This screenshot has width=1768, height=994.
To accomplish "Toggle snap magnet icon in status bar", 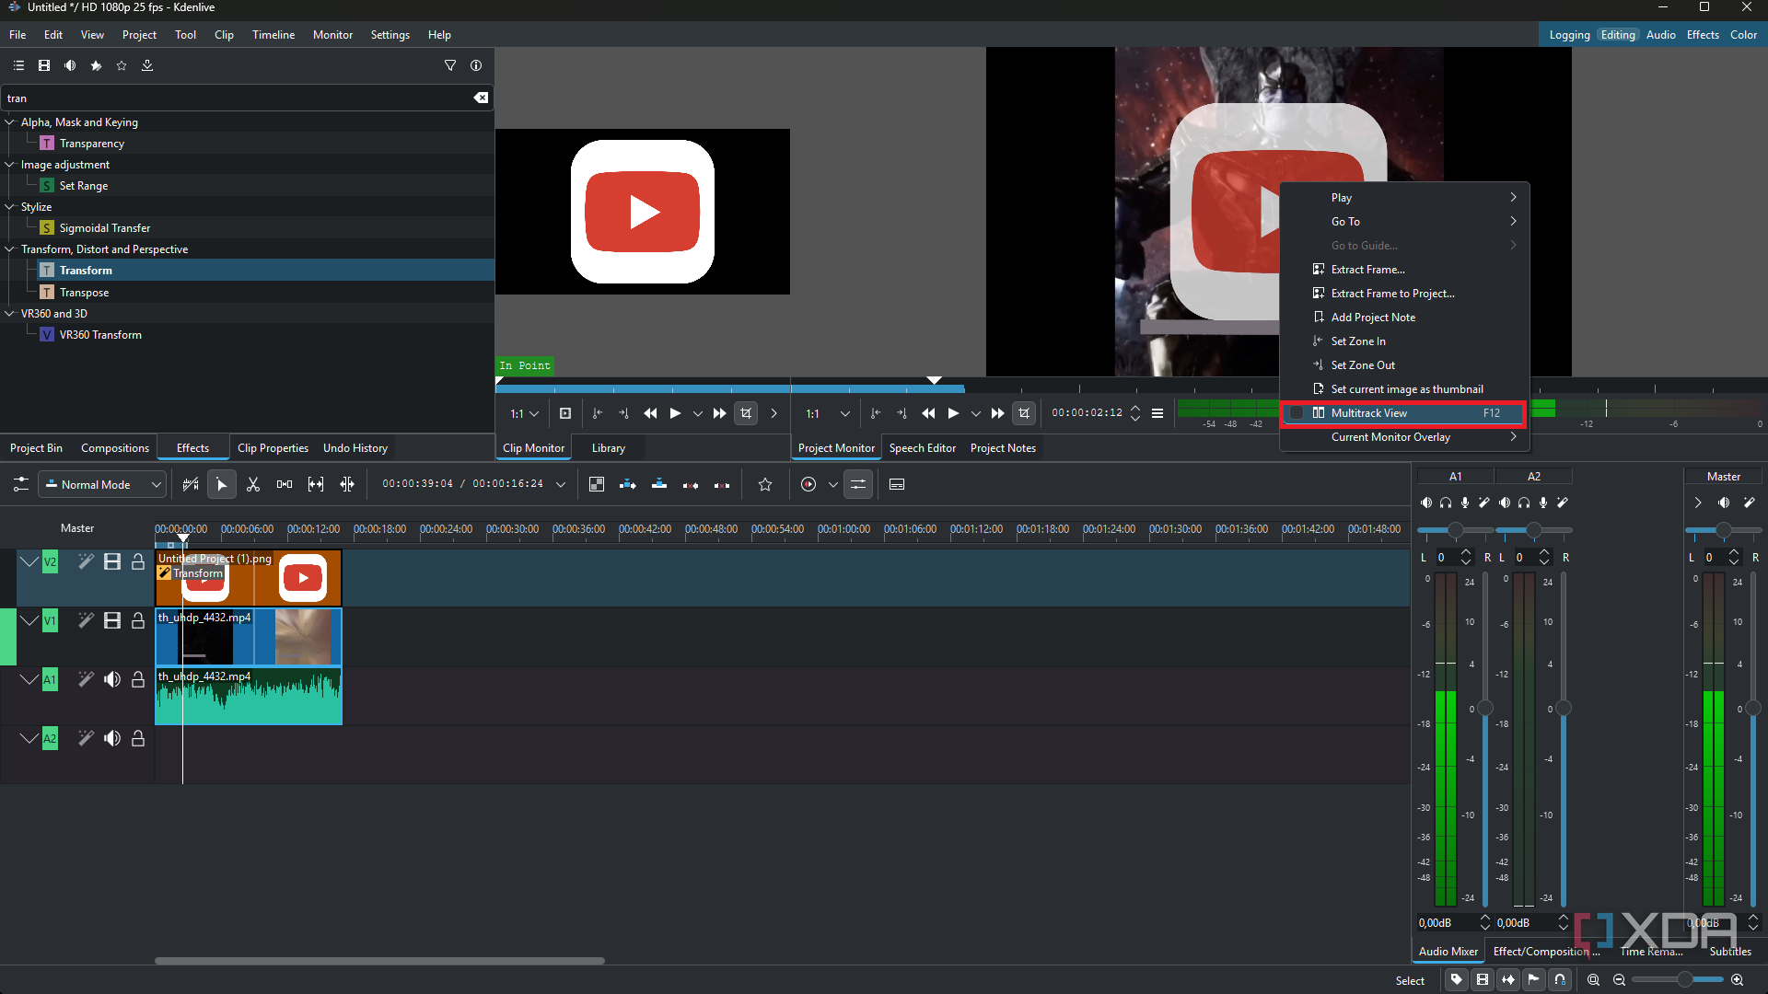I will click(x=1560, y=980).
